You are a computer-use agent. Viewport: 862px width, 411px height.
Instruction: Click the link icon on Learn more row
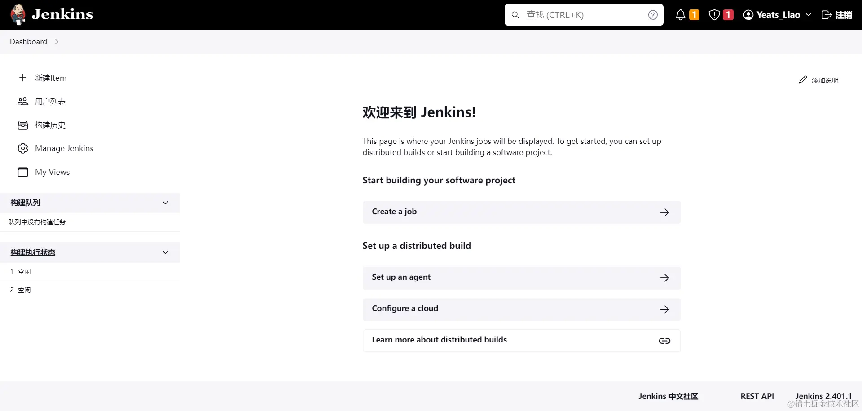[x=665, y=341]
